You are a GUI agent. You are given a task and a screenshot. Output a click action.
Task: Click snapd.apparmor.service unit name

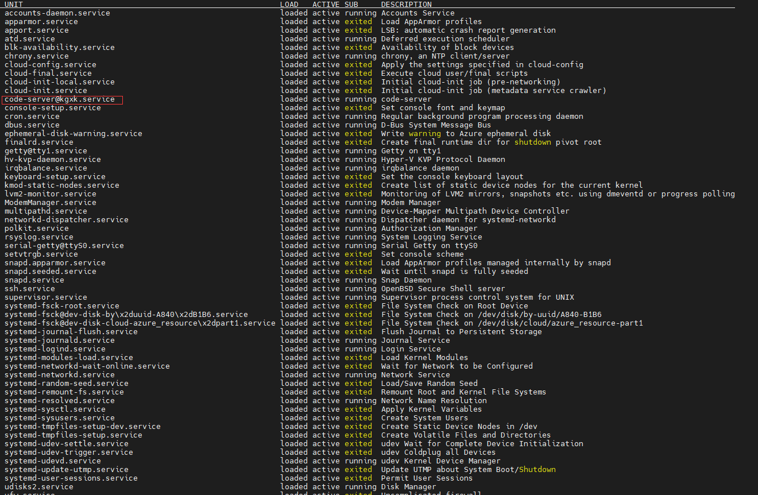pyautogui.click(x=55, y=263)
